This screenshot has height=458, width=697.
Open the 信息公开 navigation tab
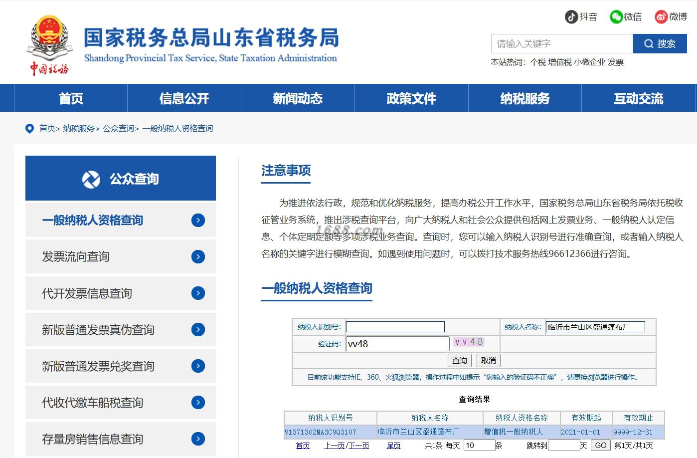click(184, 98)
